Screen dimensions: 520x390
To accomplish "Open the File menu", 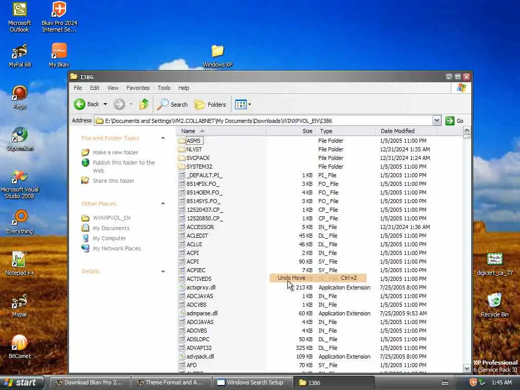I will click(78, 88).
